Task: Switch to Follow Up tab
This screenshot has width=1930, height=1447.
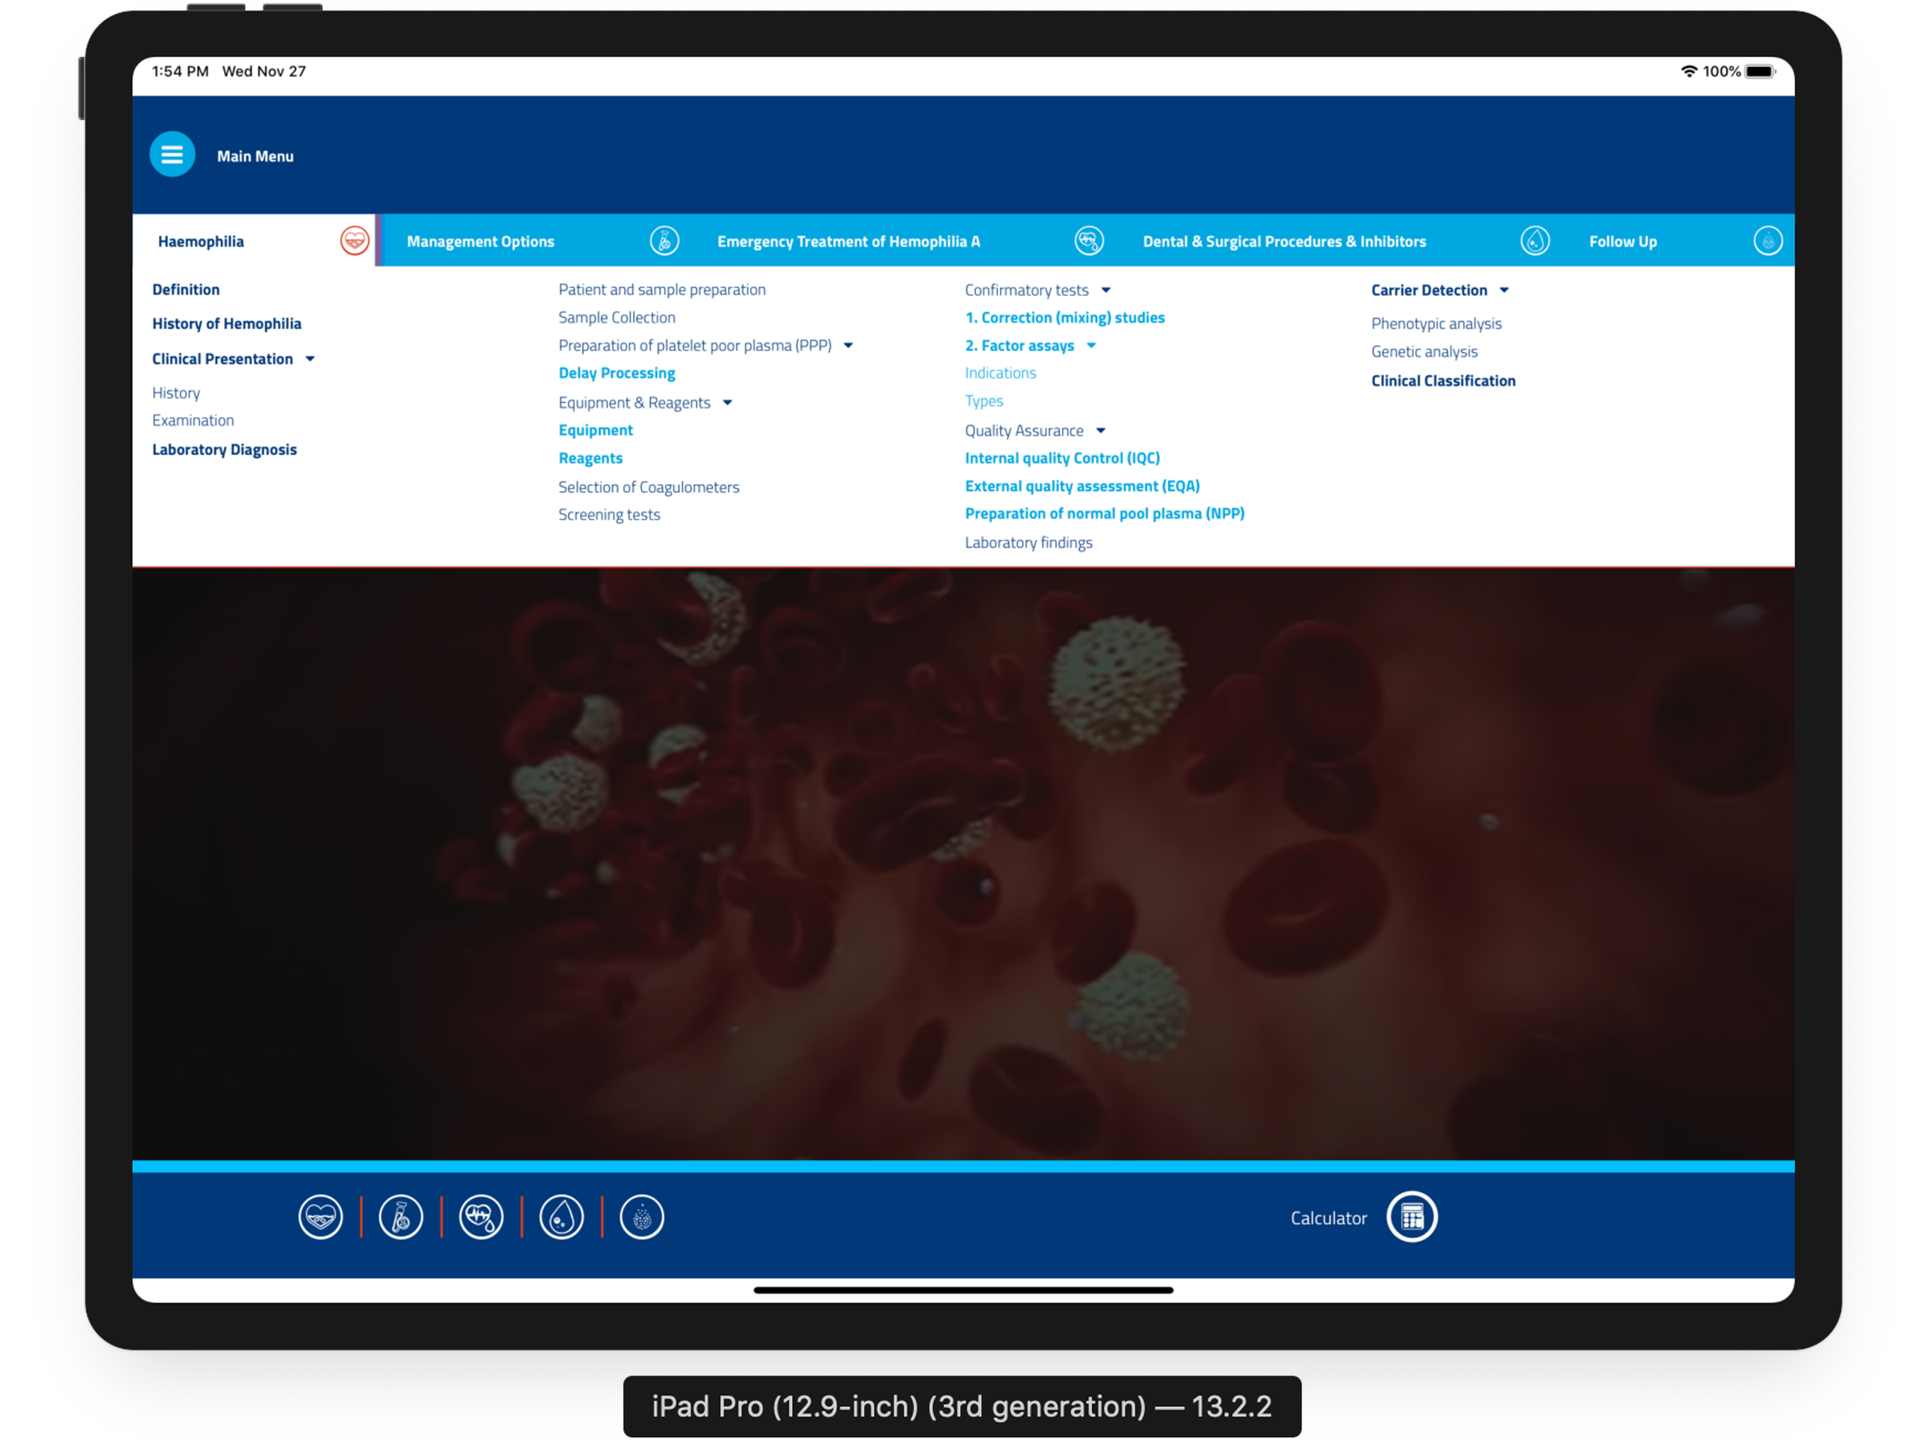Action: tap(1623, 242)
